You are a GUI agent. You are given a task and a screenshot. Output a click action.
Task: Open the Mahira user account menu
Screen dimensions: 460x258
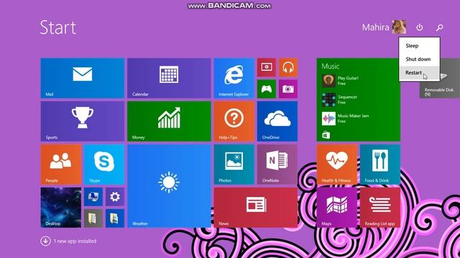coord(384,27)
